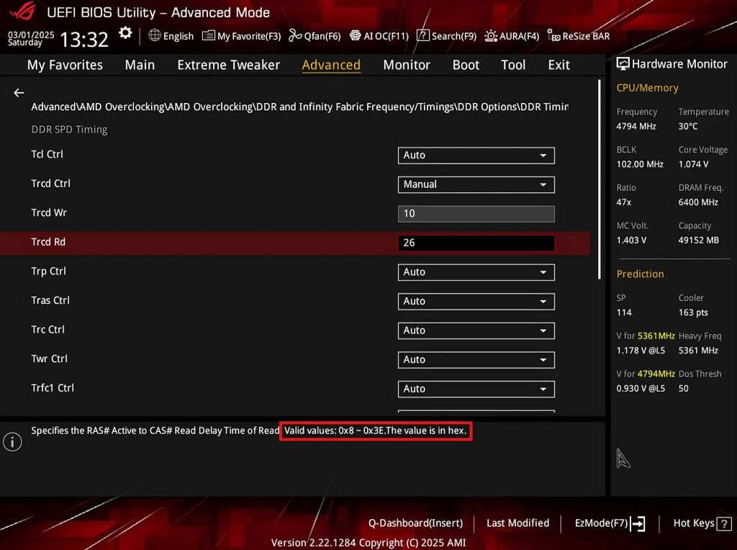Image resolution: width=737 pixels, height=550 pixels.
Task: Open the Trcd Ctrl Manual dropdown
Action: [476, 184]
